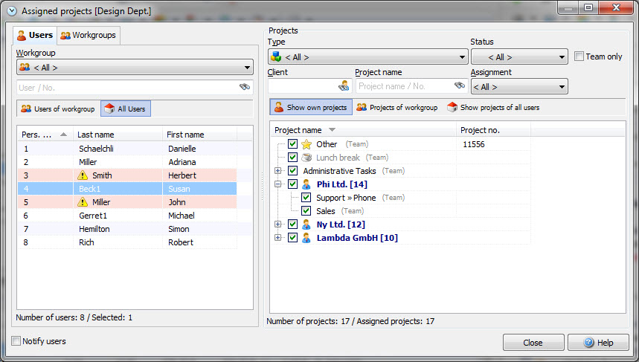Click the Lunch break cup icon
Viewport: 639px width, 362px height.
point(306,158)
